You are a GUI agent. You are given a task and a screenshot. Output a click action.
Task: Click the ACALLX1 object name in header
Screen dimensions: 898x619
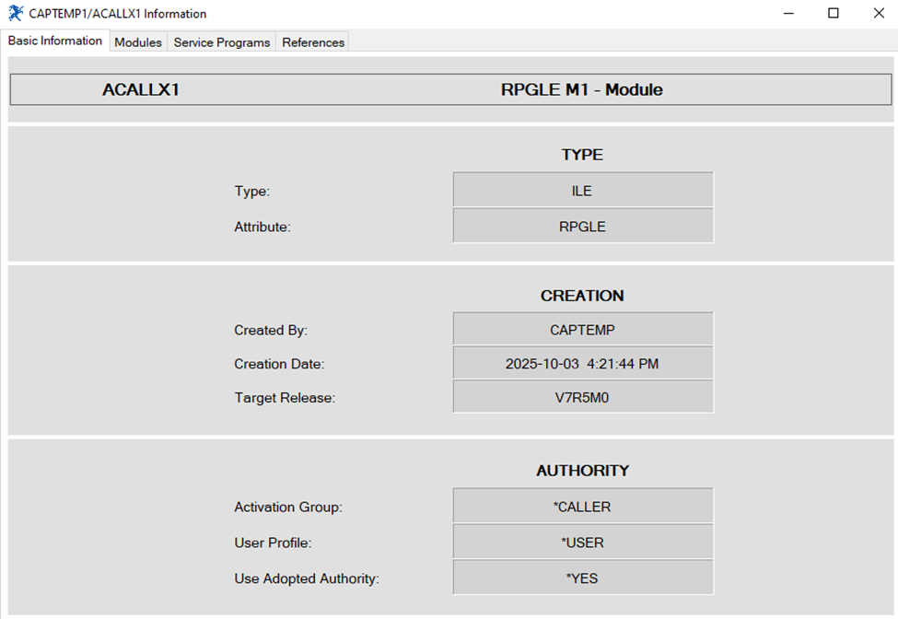click(x=140, y=90)
